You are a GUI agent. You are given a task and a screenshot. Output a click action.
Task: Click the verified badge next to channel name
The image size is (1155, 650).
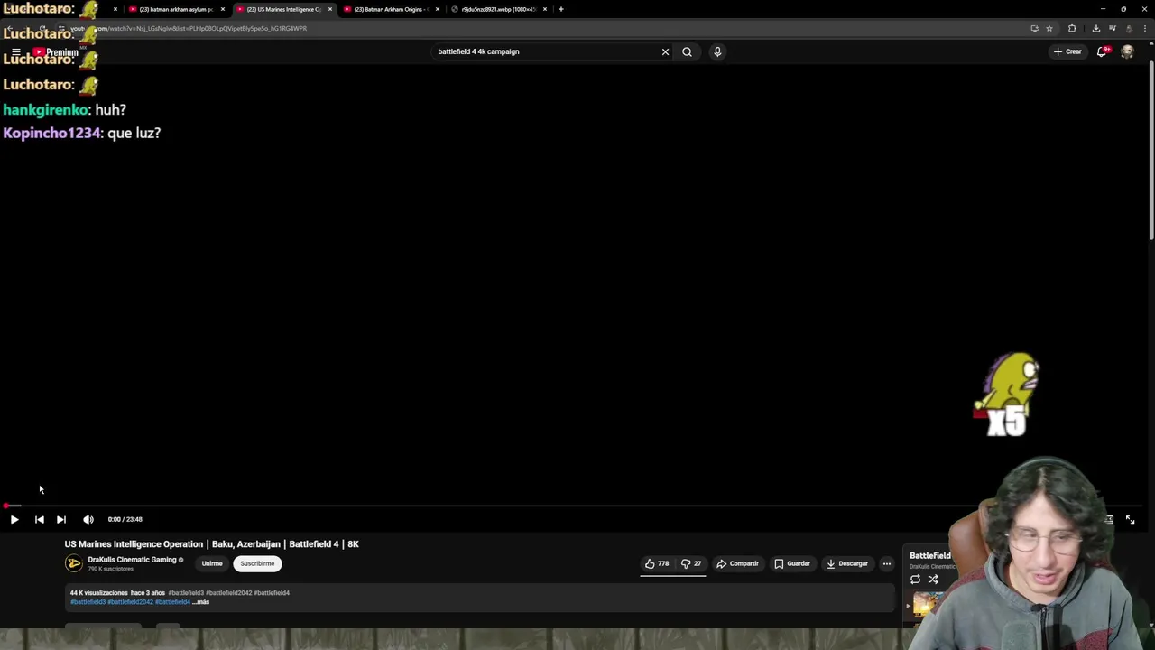click(x=180, y=560)
